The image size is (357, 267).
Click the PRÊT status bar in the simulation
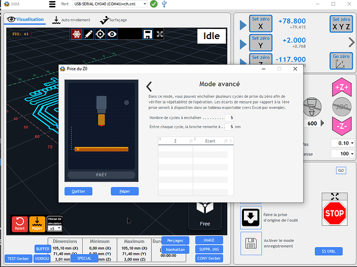tap(101, 175)
